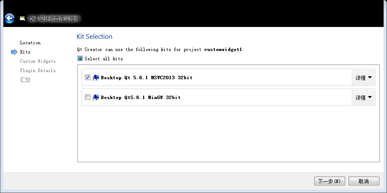Toggle Select all kits checkbox
This screenshot has height=193, width=387.
point(80,59)
